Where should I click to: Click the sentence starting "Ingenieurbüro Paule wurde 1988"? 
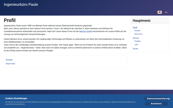click(x=48, y=26)
